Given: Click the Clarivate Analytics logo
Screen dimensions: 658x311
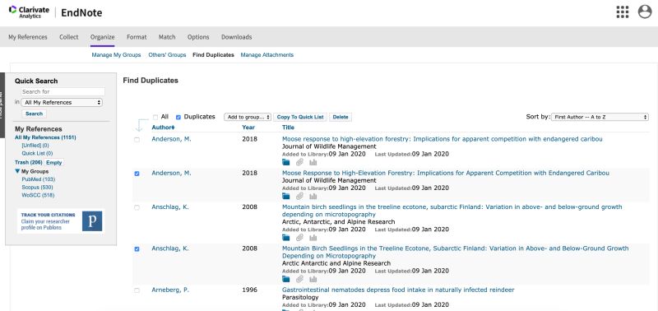Looking at the screenshot, I should pos(29,12).
